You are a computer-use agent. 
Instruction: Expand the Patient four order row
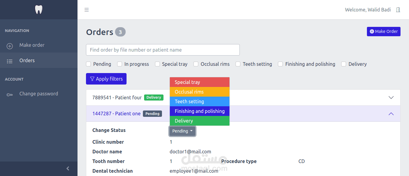[391, 98]
